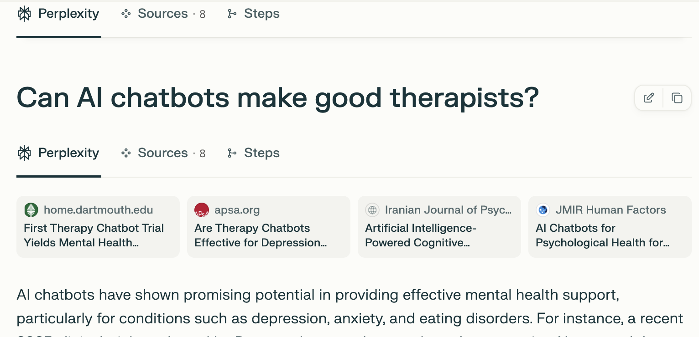699x337 pixels.
Task: Click the pencil edit query icon
Action: click(649, 98)
